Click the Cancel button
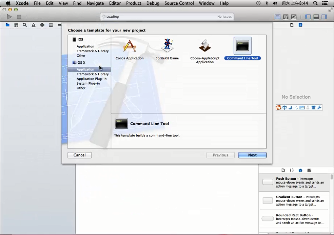Viewport: 334px width, 235px height. point(79,155)
